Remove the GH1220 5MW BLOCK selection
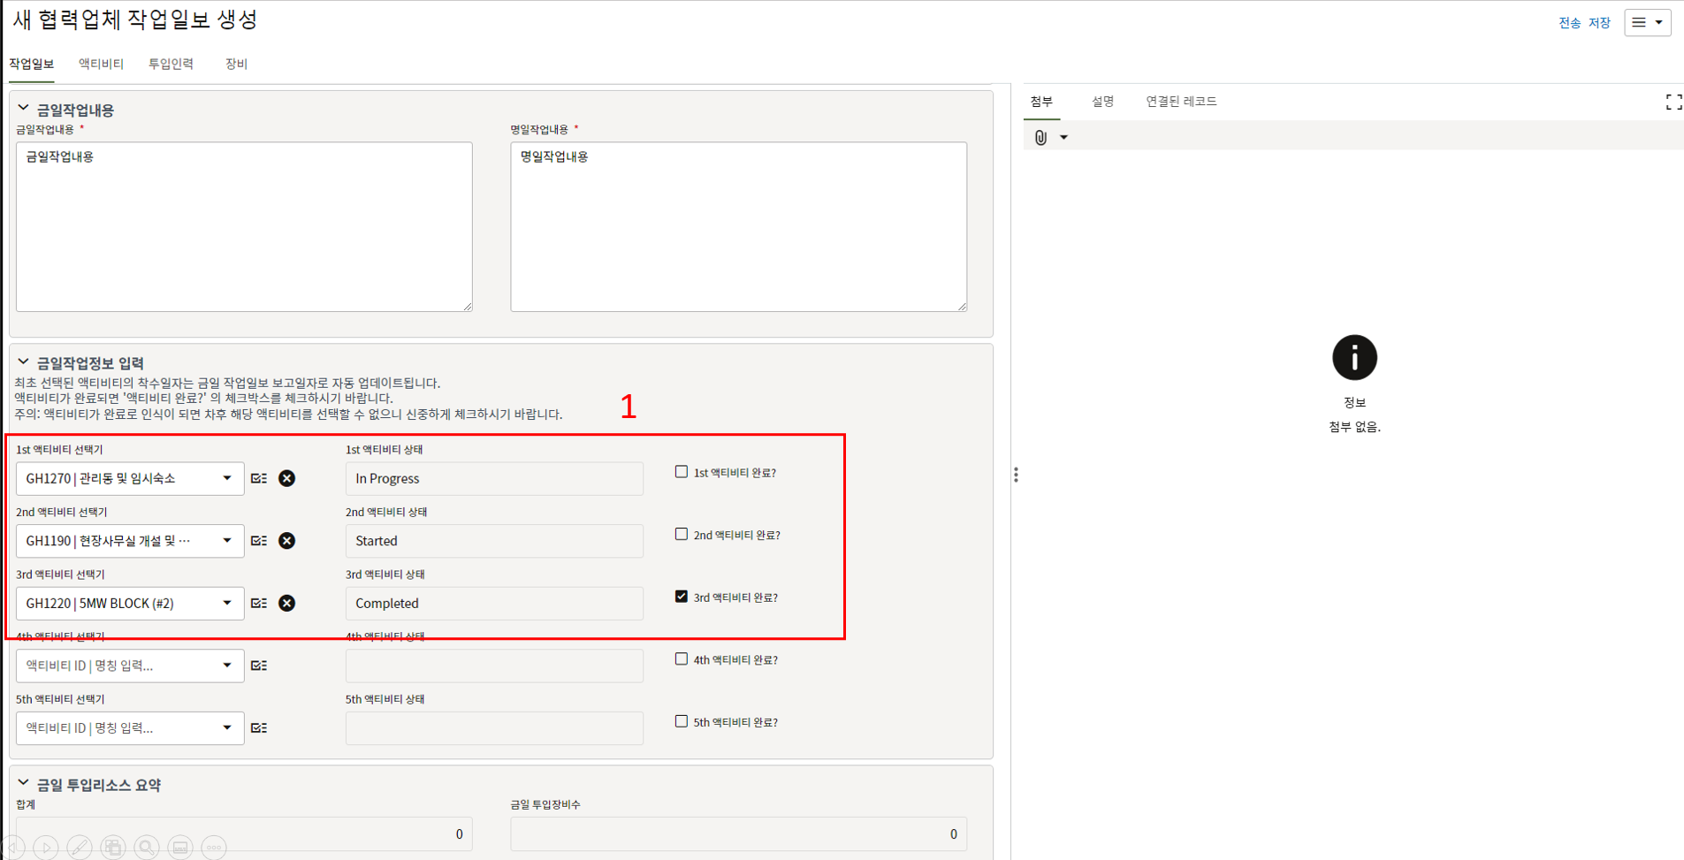This screenshot has height=860, width=1684. click(x=286, y=603)
